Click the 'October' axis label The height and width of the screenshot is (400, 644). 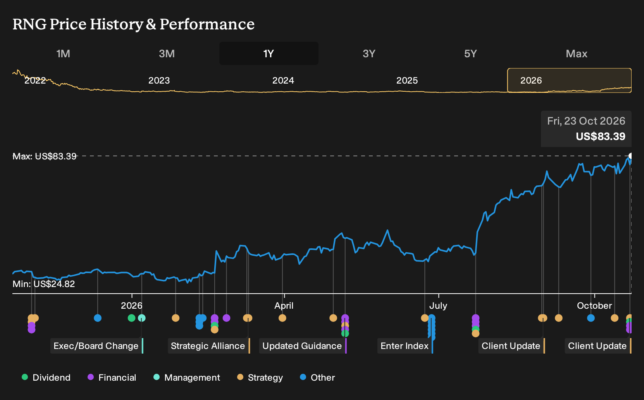click(x=594, y=306)
